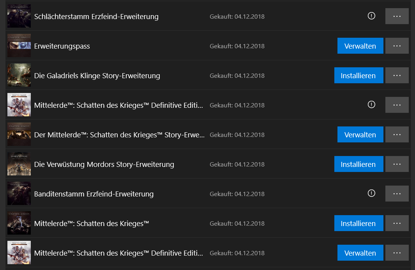Open more options menu for Erweiterungspass
This screenshot has width=415, height=270.
click(397, 46)
